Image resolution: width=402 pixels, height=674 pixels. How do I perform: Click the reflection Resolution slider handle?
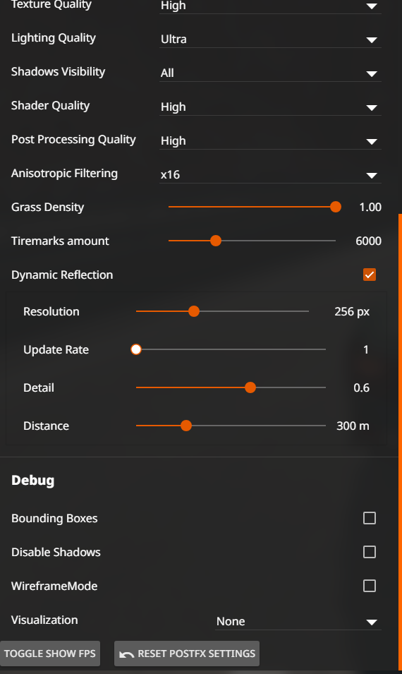coord(194,311)
